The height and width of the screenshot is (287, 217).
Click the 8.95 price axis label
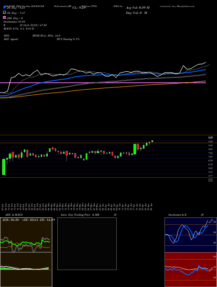(x=210, y=141)
